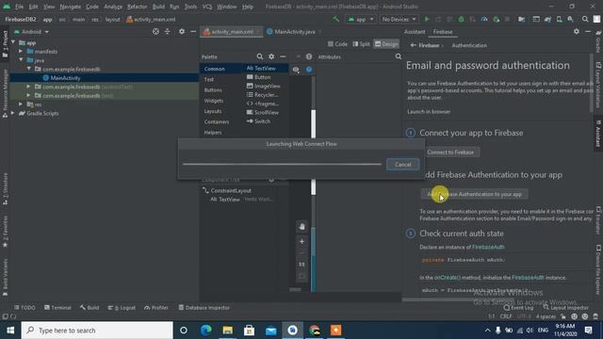Open the VCS menu
Screen dimensions: 603x339
(207, 7)
